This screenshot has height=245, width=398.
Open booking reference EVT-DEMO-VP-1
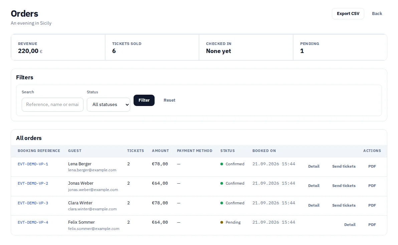pos(33,164)
